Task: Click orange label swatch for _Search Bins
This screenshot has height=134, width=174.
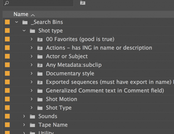Action: click(x=7, y=22)
